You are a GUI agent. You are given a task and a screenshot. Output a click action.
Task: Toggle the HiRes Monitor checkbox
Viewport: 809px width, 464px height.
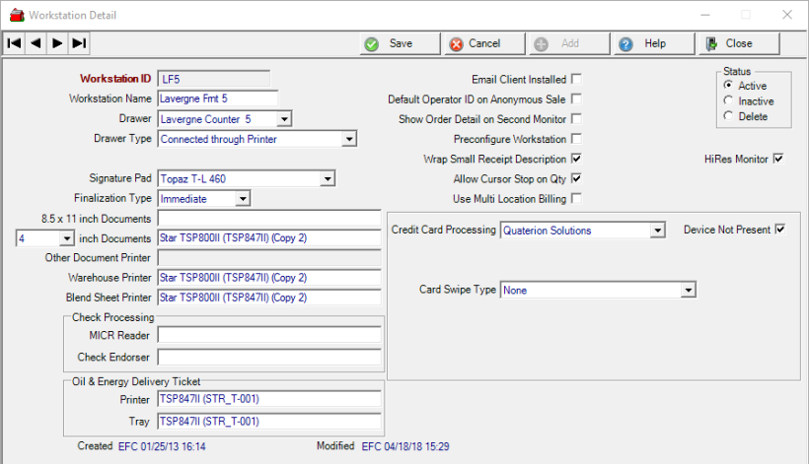(x=778, y=159)
